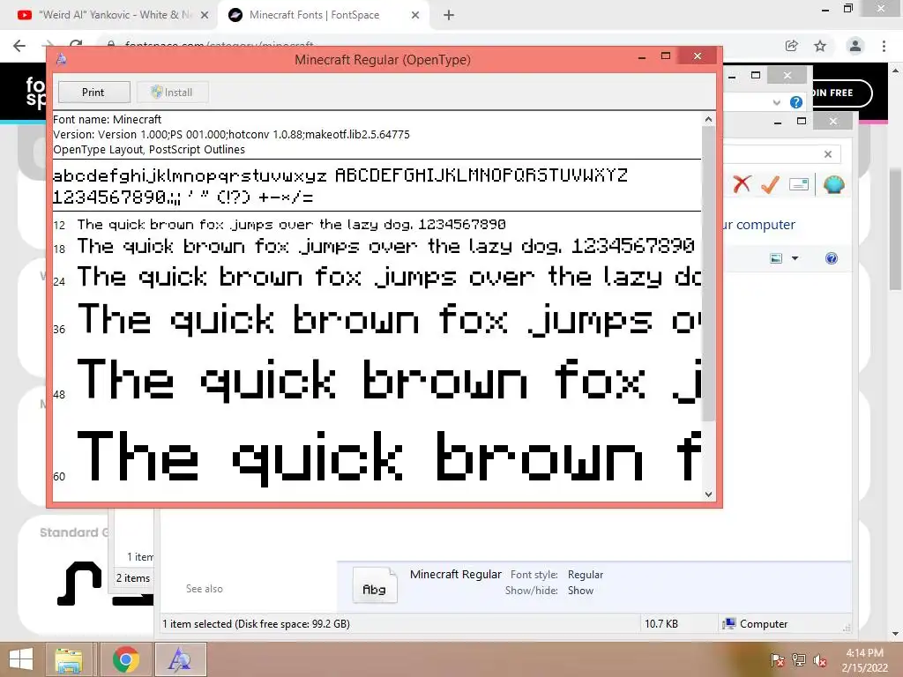Click the red X delete icon
Screen dimensions: 903x677
[x=742, y=184]
